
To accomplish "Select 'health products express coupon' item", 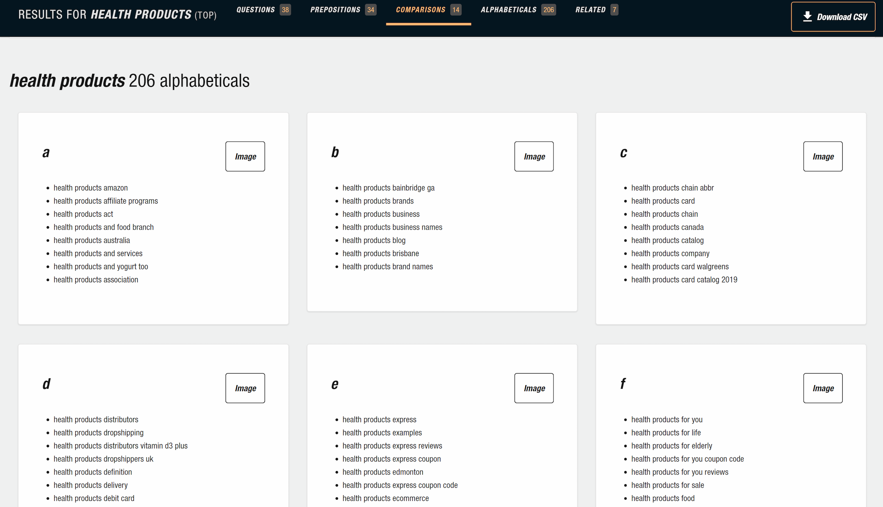I will (x=391, y=459).
